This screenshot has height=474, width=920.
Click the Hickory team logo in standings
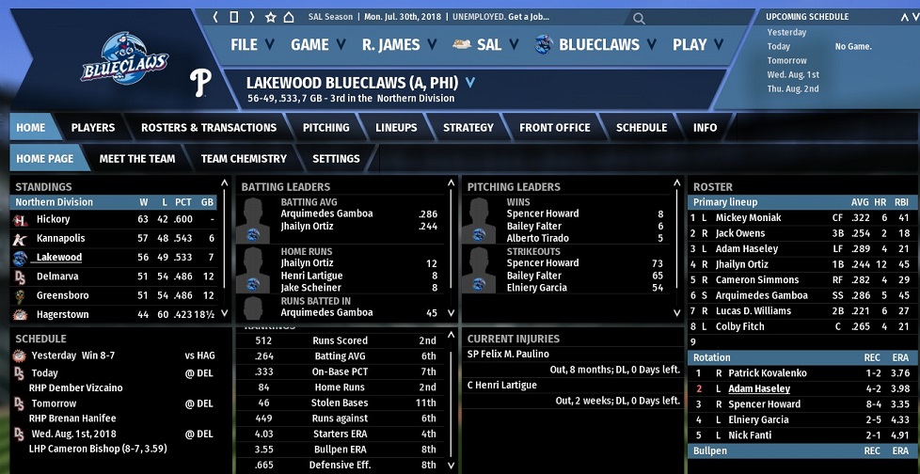(20, 220)
